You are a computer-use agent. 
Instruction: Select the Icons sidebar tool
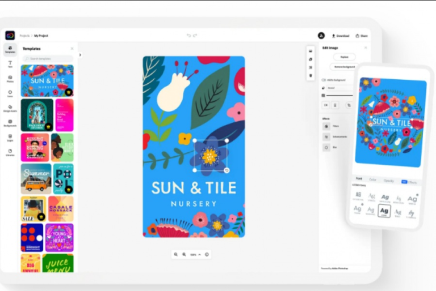[x=10, y=93]
